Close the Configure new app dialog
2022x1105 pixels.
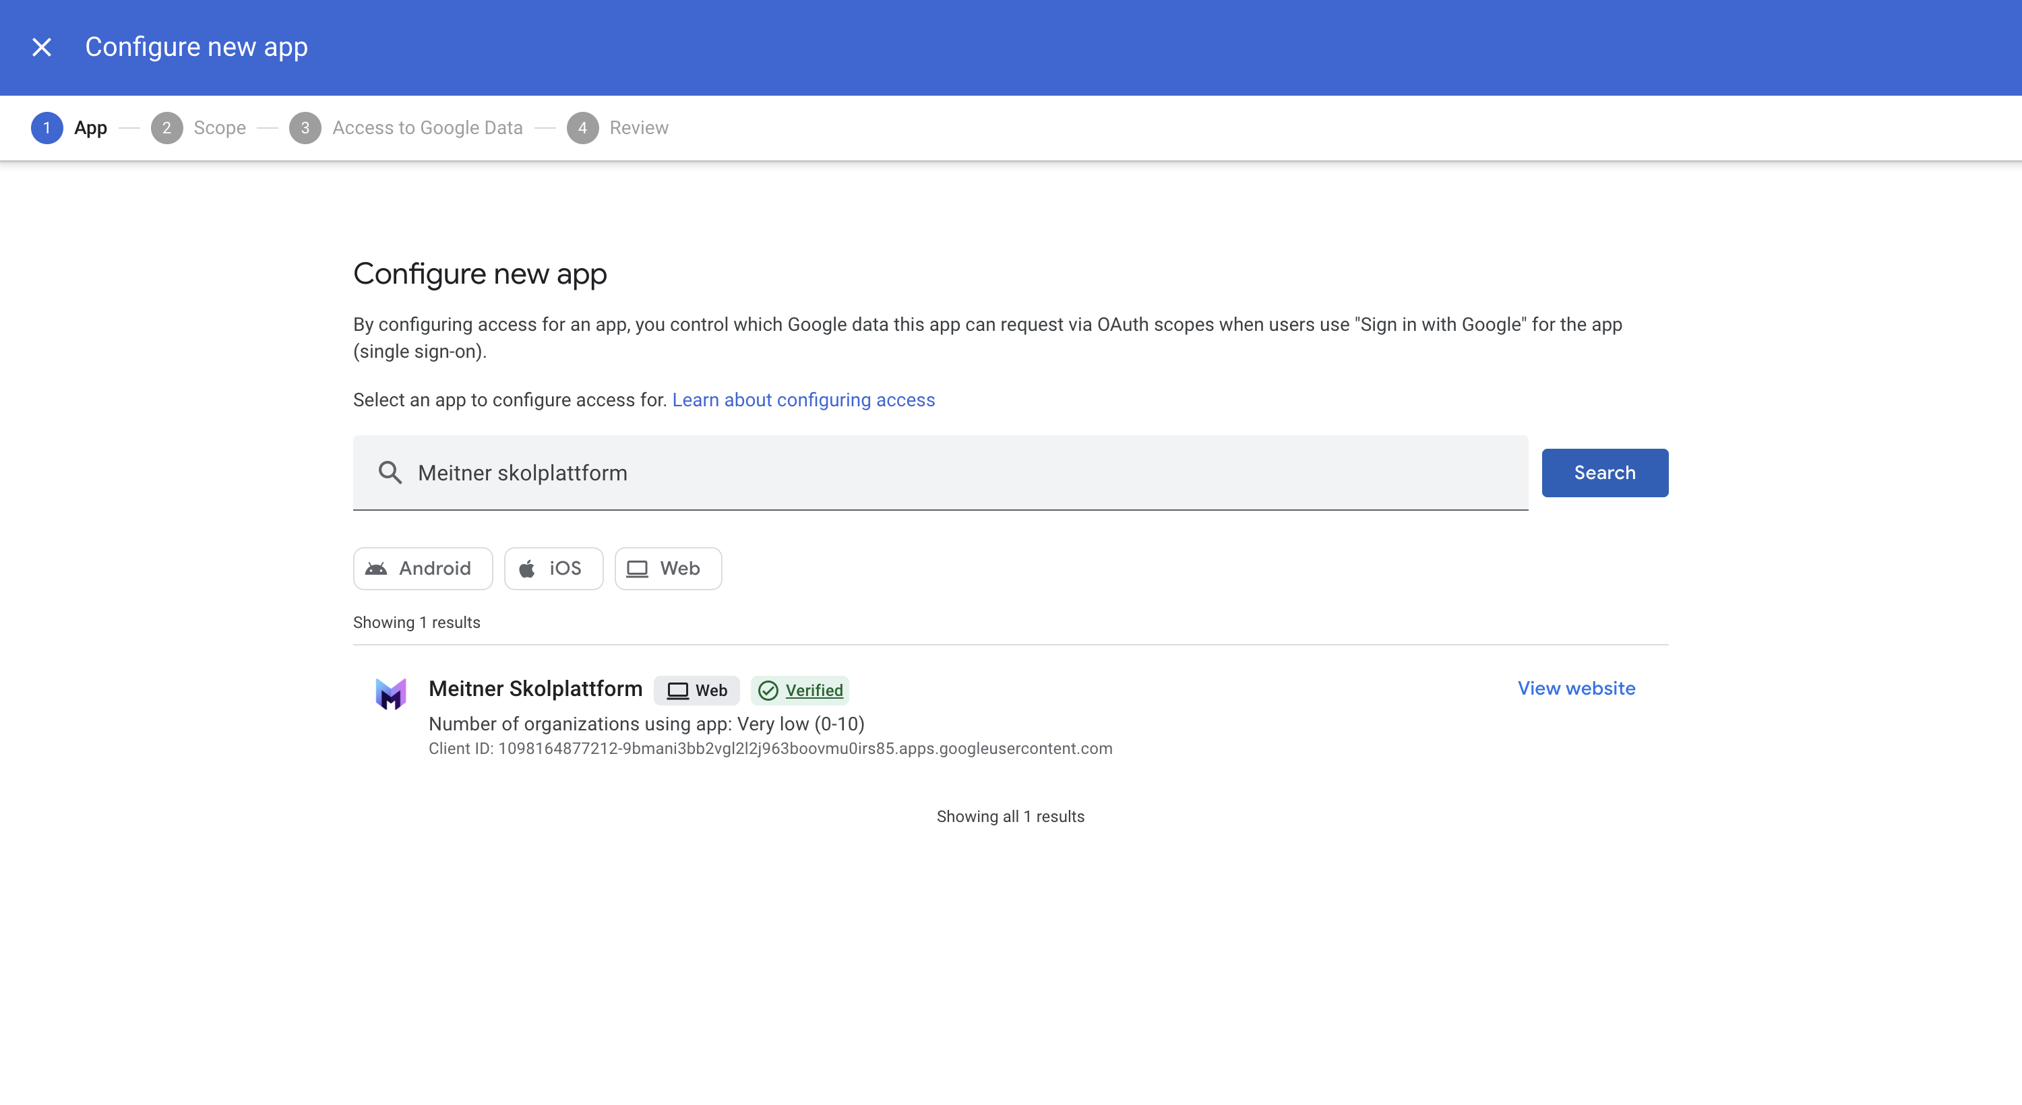(42, 47)
